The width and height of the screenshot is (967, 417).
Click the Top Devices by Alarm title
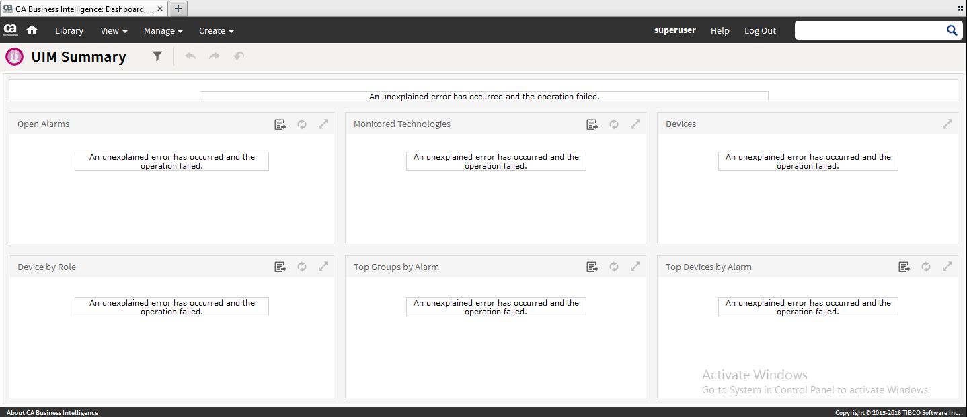(x=709, y=267)
